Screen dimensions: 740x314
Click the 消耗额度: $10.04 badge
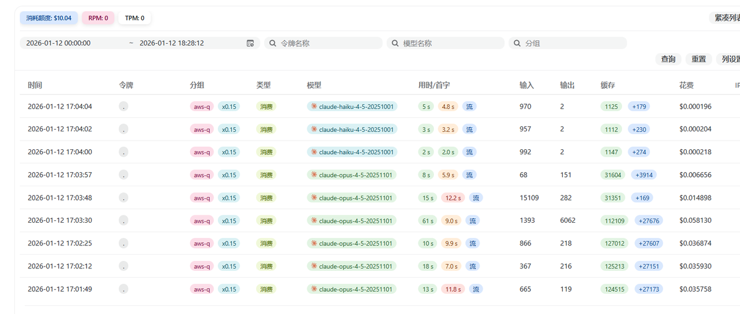[49, 19]
